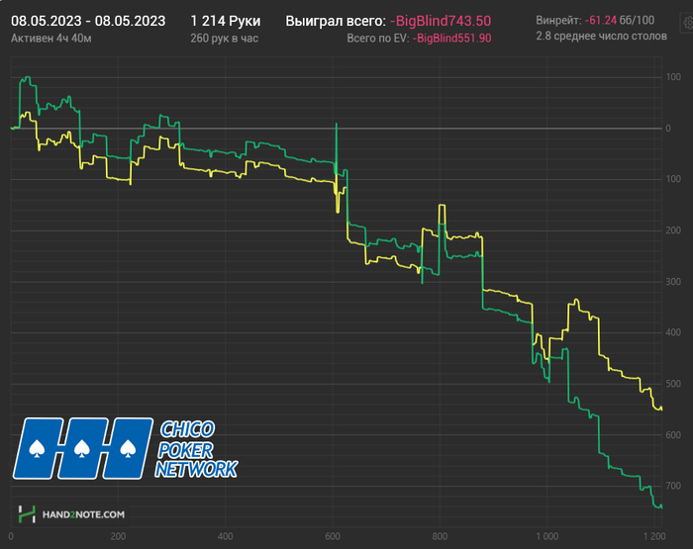The height and width of the screenshot is (549, 693).
Task: Click the yellow line's final endpoint
Action: click(x=661, y=409)
